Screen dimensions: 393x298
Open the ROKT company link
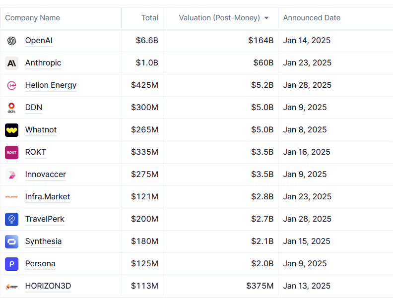(36, 152)
